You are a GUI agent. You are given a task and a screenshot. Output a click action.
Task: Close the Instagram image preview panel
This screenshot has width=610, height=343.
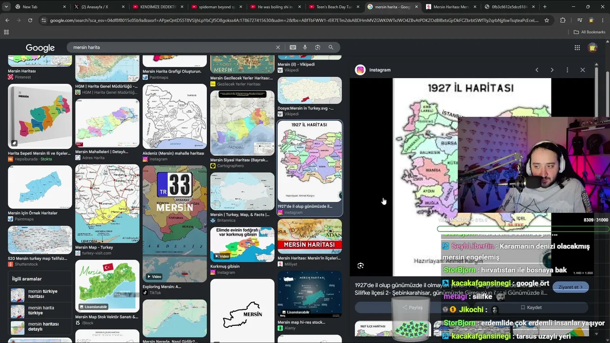pos(582,70)
